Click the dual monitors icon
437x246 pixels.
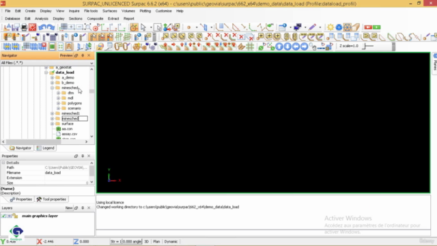[298, 27]
